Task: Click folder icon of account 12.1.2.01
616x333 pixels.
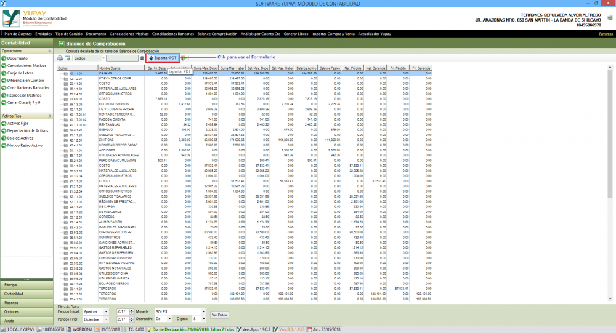Action: point(66,79)
